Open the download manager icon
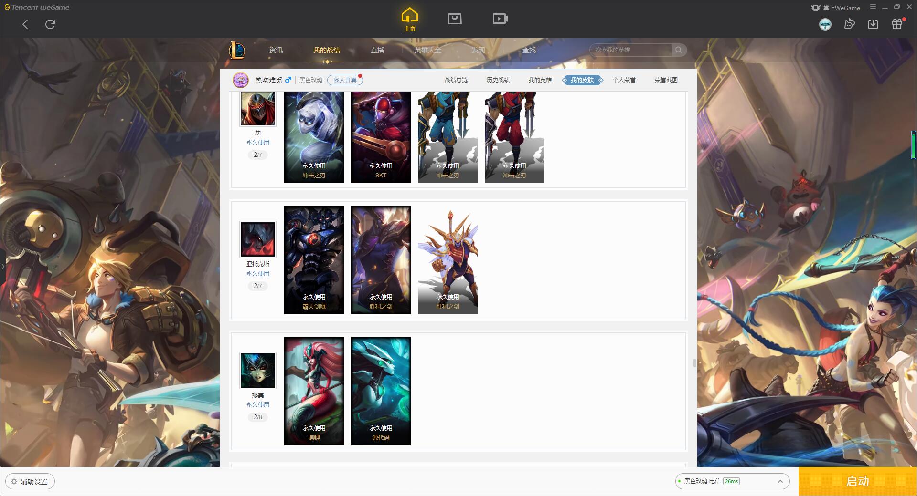Screen dimensions: 917x496 (873, 24)
